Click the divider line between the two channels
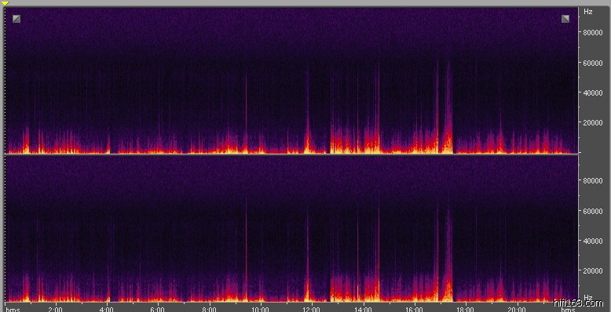The image size is (611, 312). click(291, 154)
